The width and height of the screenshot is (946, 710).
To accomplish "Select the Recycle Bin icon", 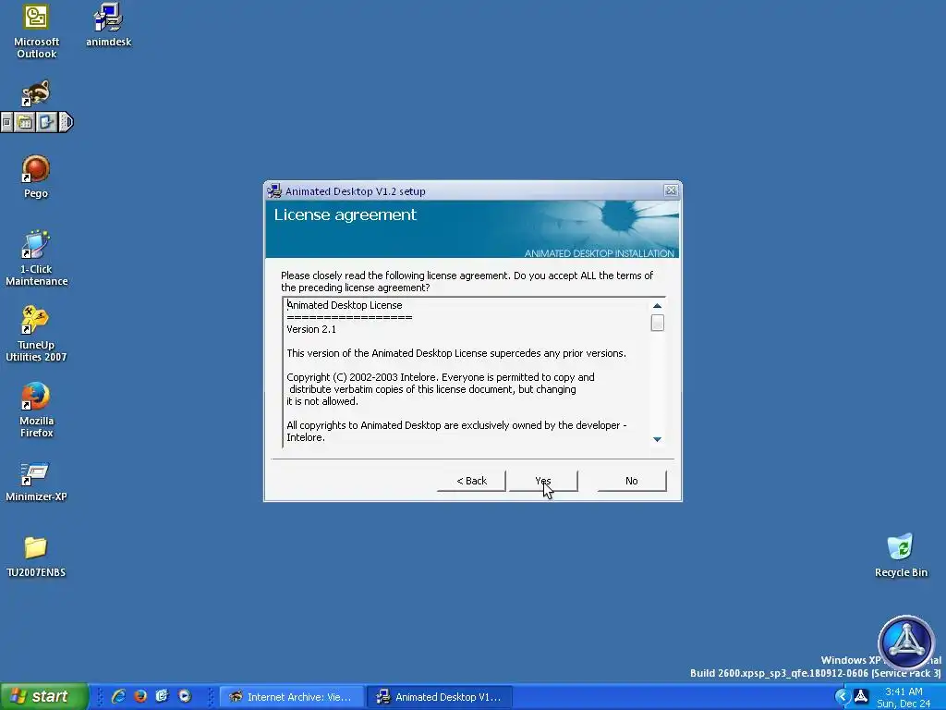I will 901,556.
